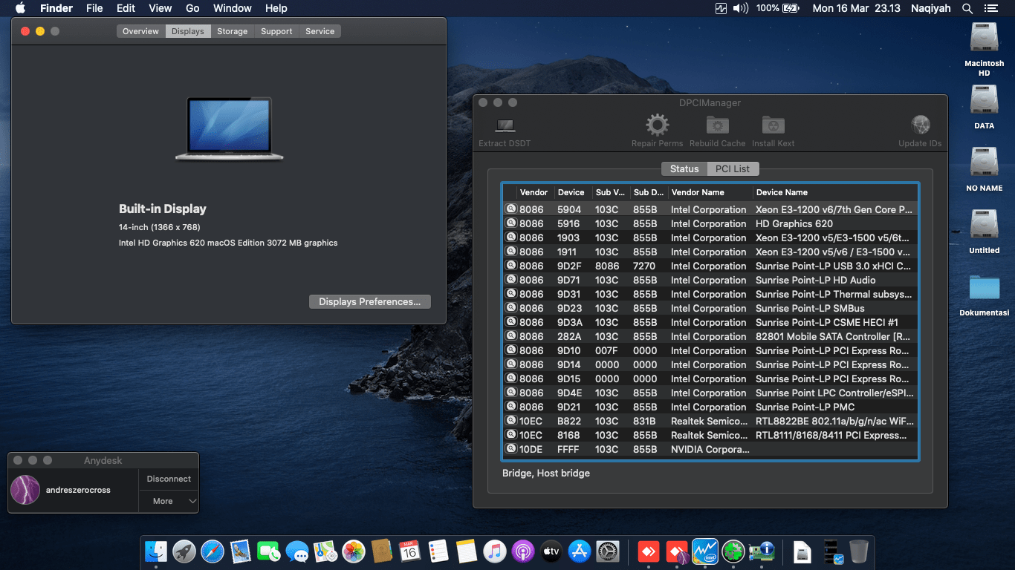Image resolution: width=1015 pixels, height=570 pixels.
Task: Switch to the Overview tab
Action: [x=140, y=31]
